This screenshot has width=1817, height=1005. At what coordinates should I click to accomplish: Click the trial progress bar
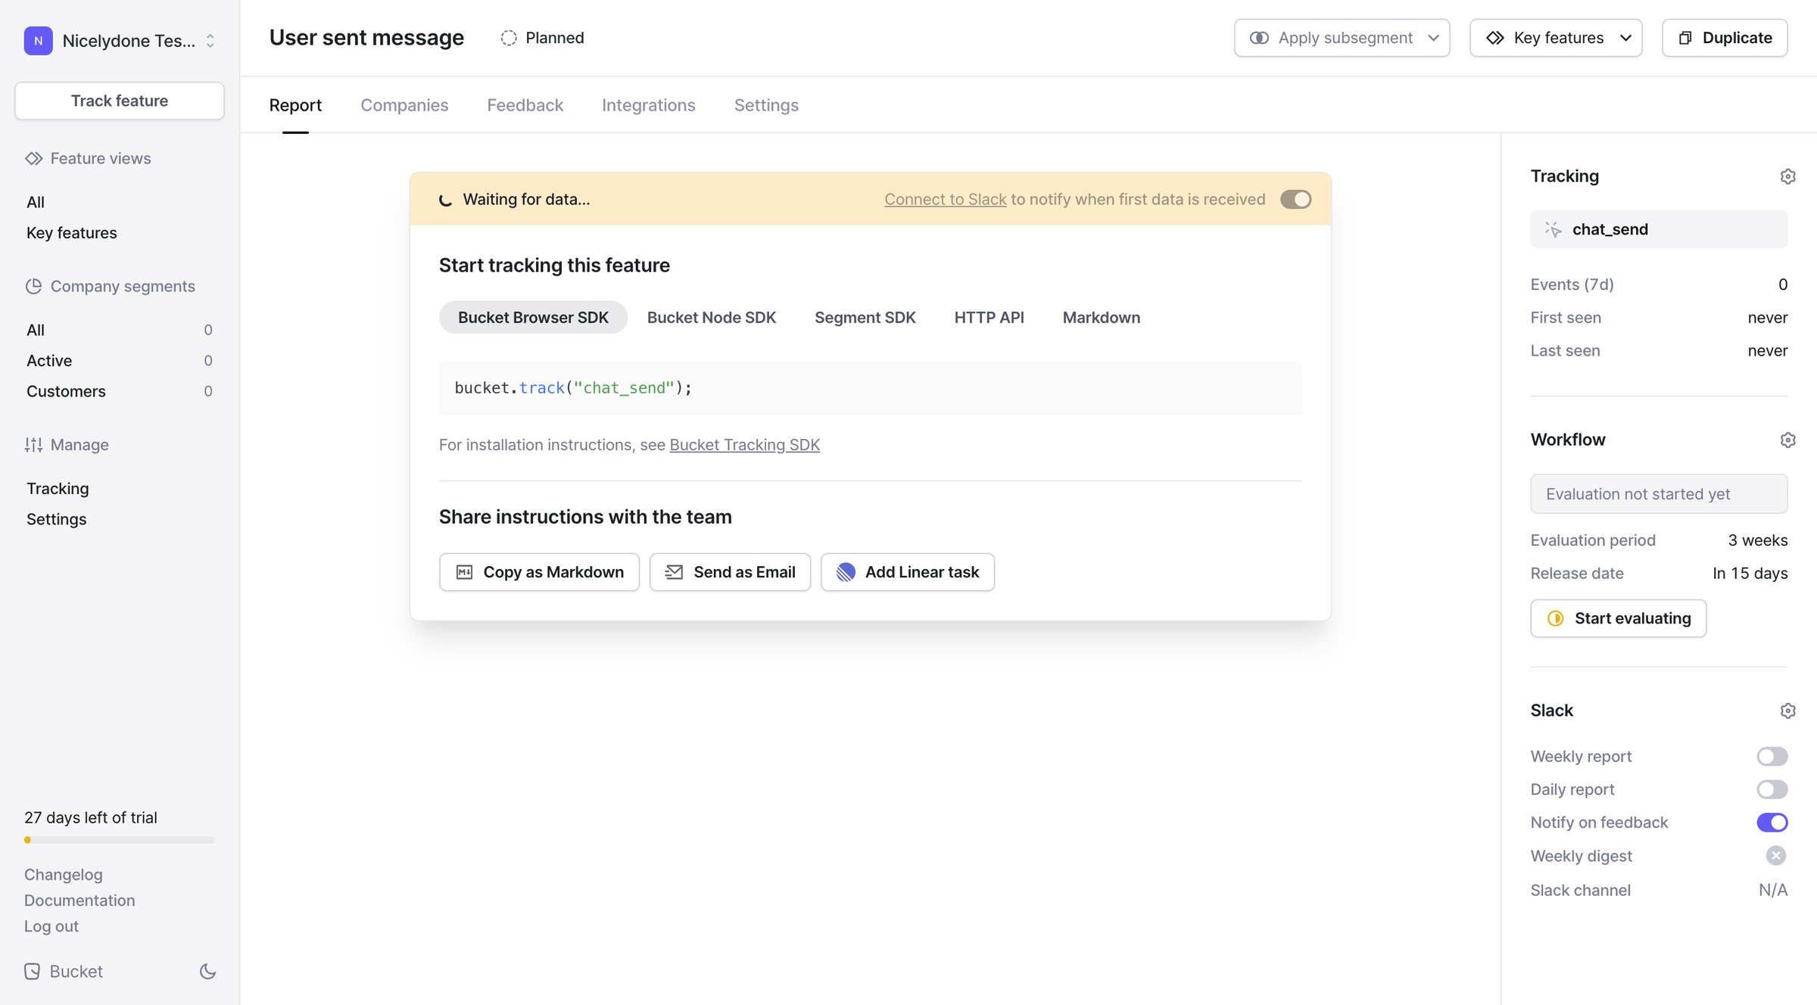(120, 840)
